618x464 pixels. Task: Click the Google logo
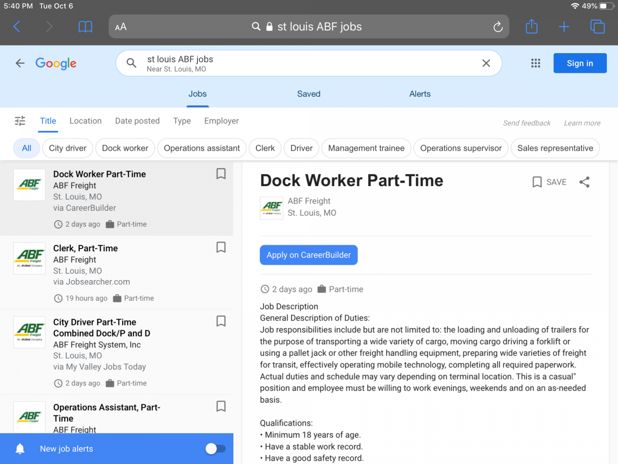(56, 63)
